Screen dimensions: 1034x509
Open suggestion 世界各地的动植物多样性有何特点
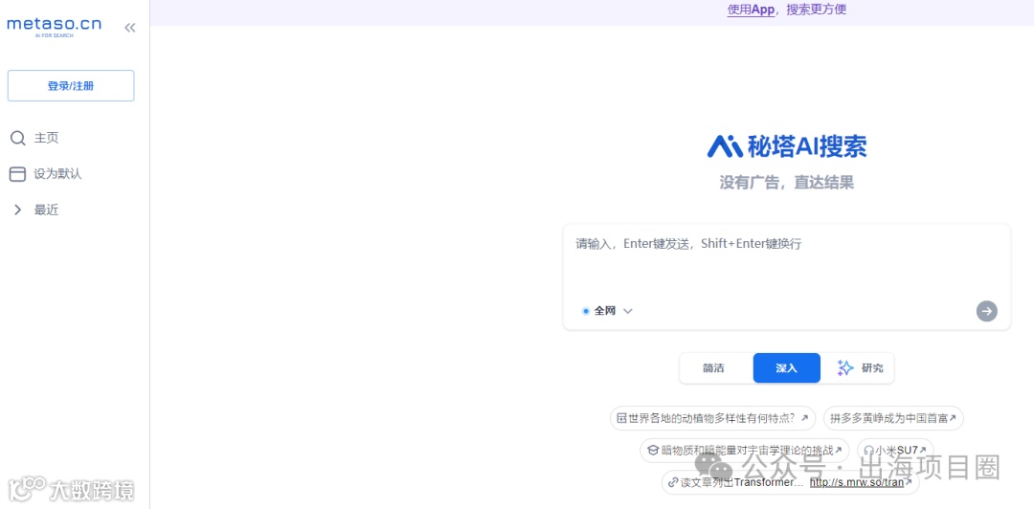[x=713, y=418]
